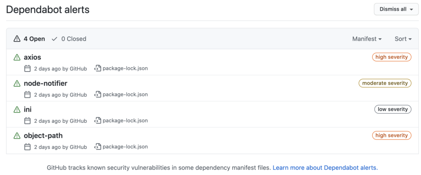Click the file code icon in node-notifier row
The width and height of the screenshot is (421, 175).
[97, 94]
